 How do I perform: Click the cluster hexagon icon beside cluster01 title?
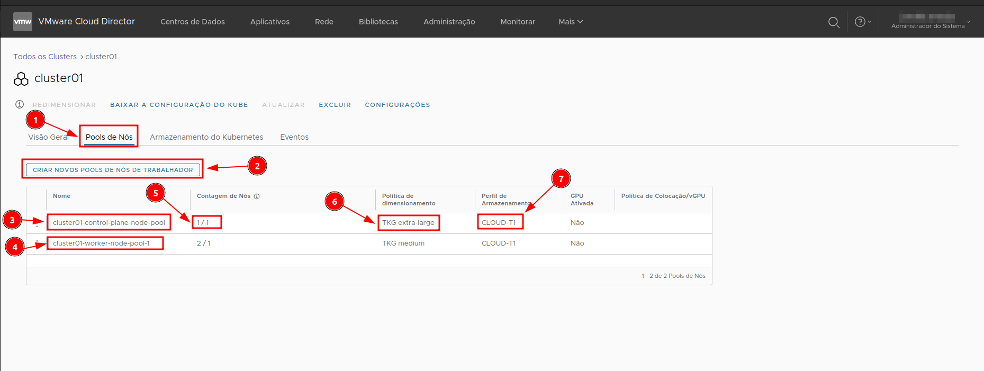coord(21,79)
